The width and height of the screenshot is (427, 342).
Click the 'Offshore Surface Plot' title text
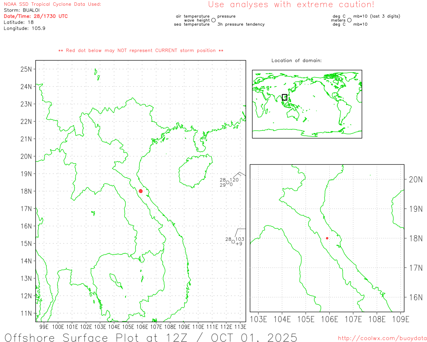(57, 337)
